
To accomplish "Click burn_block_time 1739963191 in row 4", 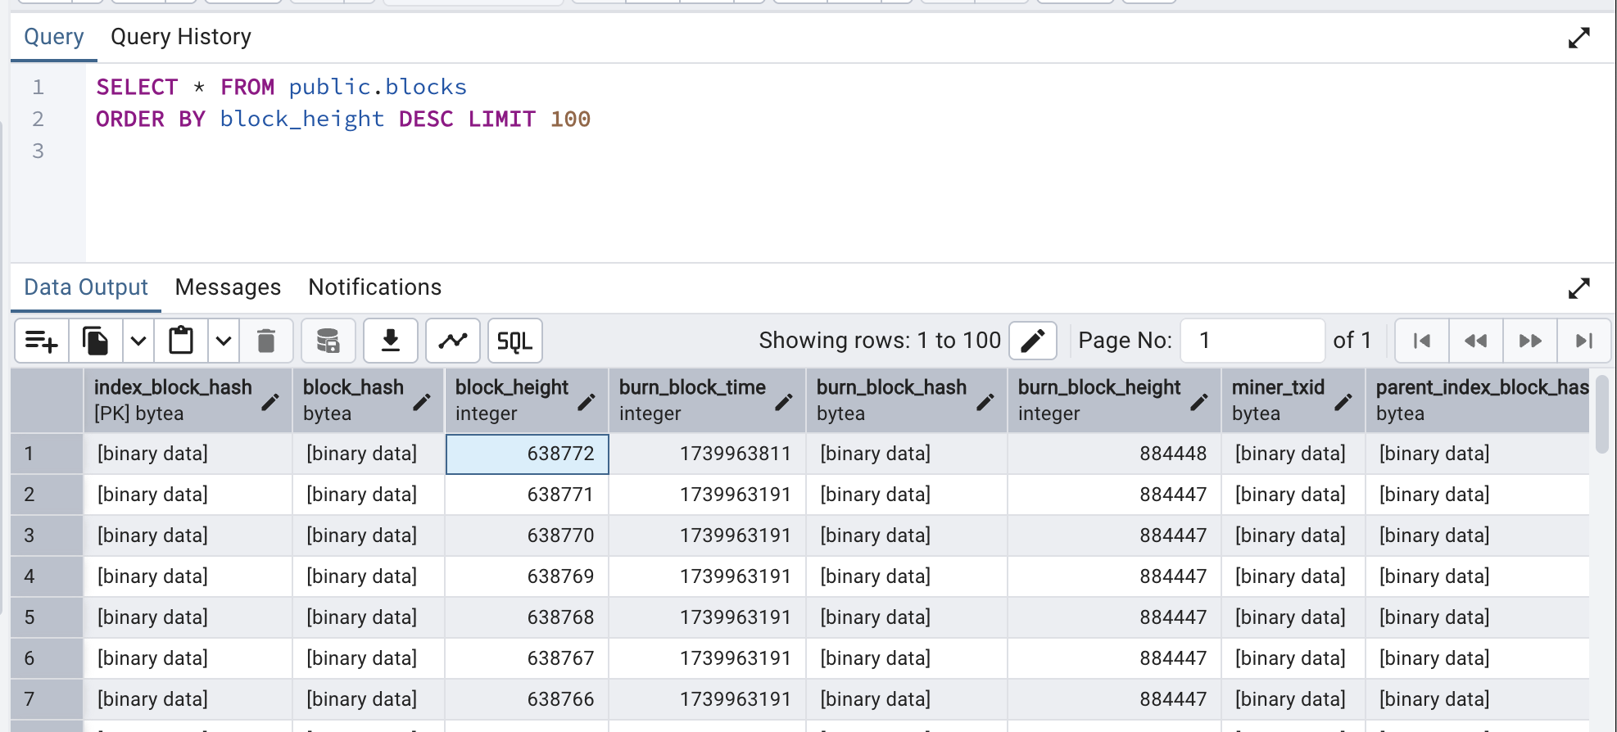I will pos(708,576).
